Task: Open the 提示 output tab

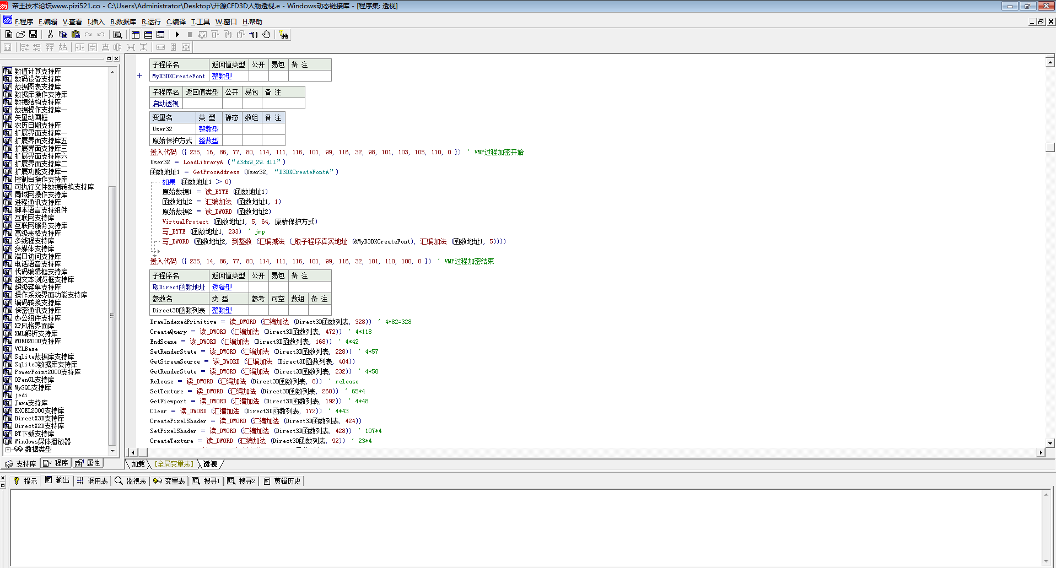Action: coord(25,481)
